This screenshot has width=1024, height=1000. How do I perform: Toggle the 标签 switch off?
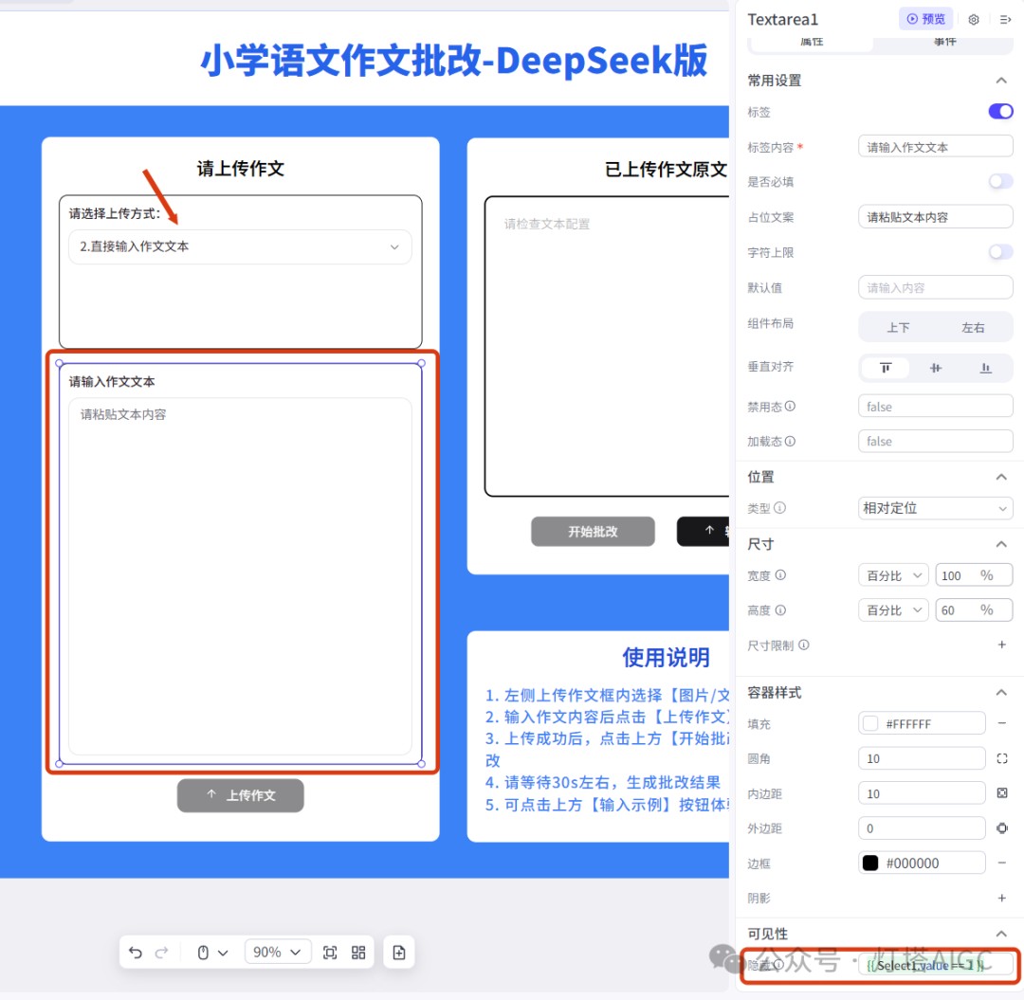pyautogui.click(x=1000, y=112)
